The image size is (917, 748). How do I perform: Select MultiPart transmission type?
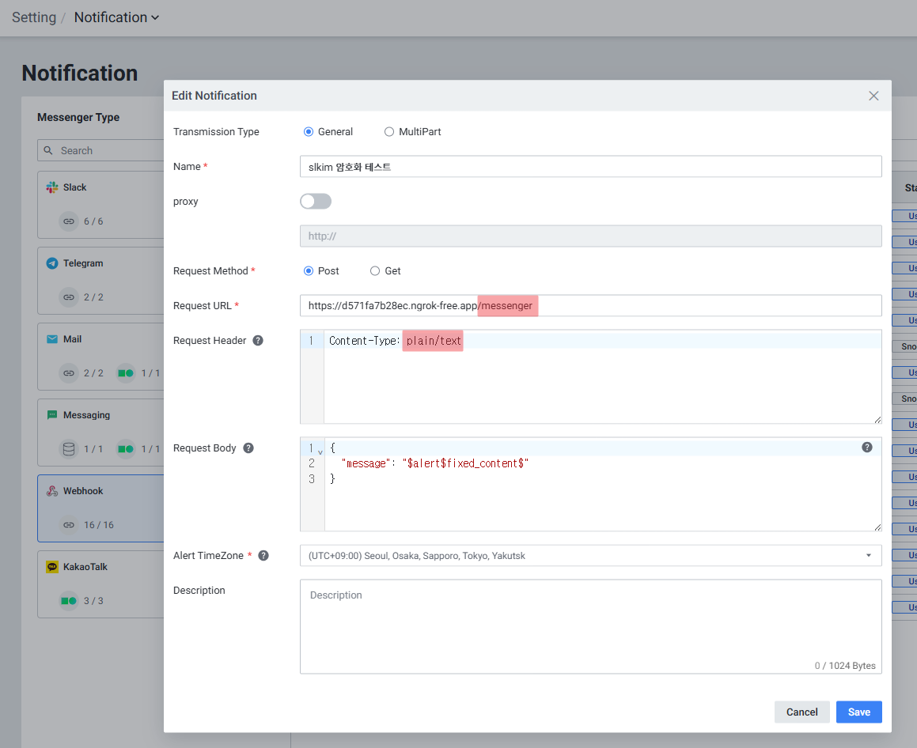point(389,132)
